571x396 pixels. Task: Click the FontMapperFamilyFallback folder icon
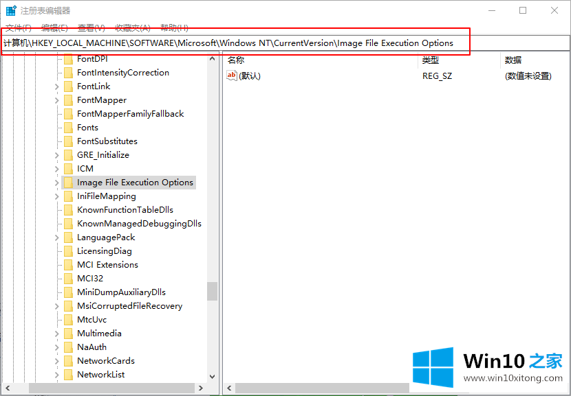point(68,114)
